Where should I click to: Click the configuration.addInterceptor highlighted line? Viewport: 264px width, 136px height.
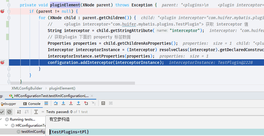point(136,62)
